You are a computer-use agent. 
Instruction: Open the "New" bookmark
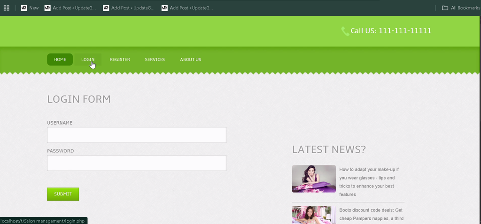pos(30,8)
